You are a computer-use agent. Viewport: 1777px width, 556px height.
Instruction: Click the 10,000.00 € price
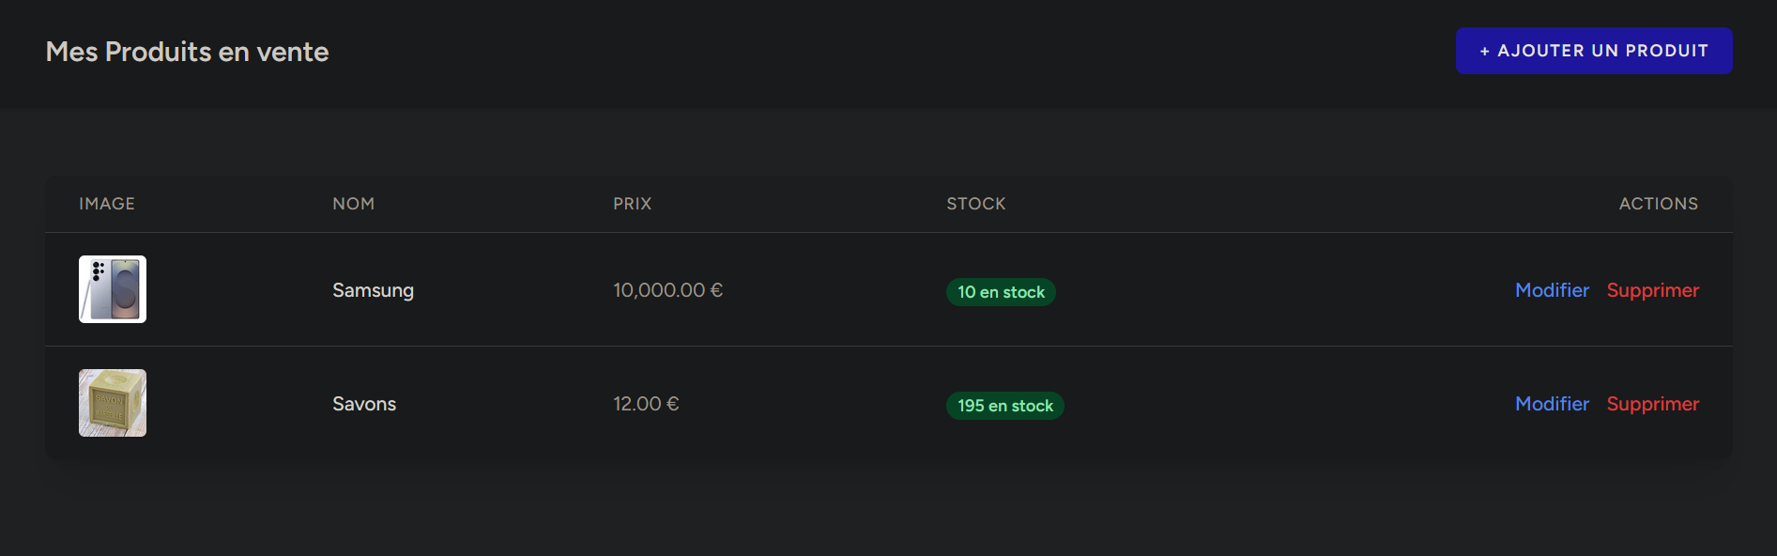[667, 290]
